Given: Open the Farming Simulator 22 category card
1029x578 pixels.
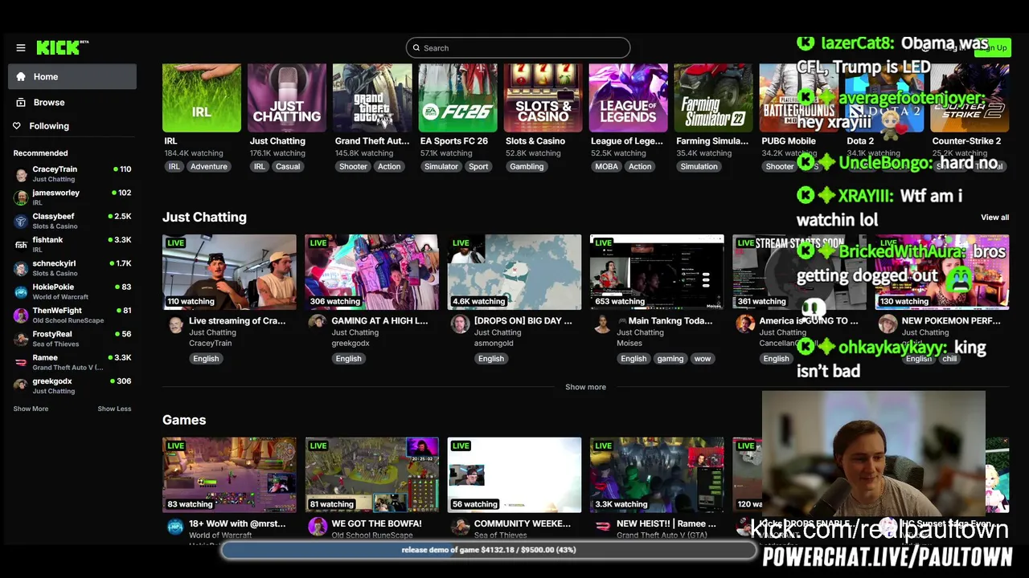Looking at the screenshot, I should (713, 98).
